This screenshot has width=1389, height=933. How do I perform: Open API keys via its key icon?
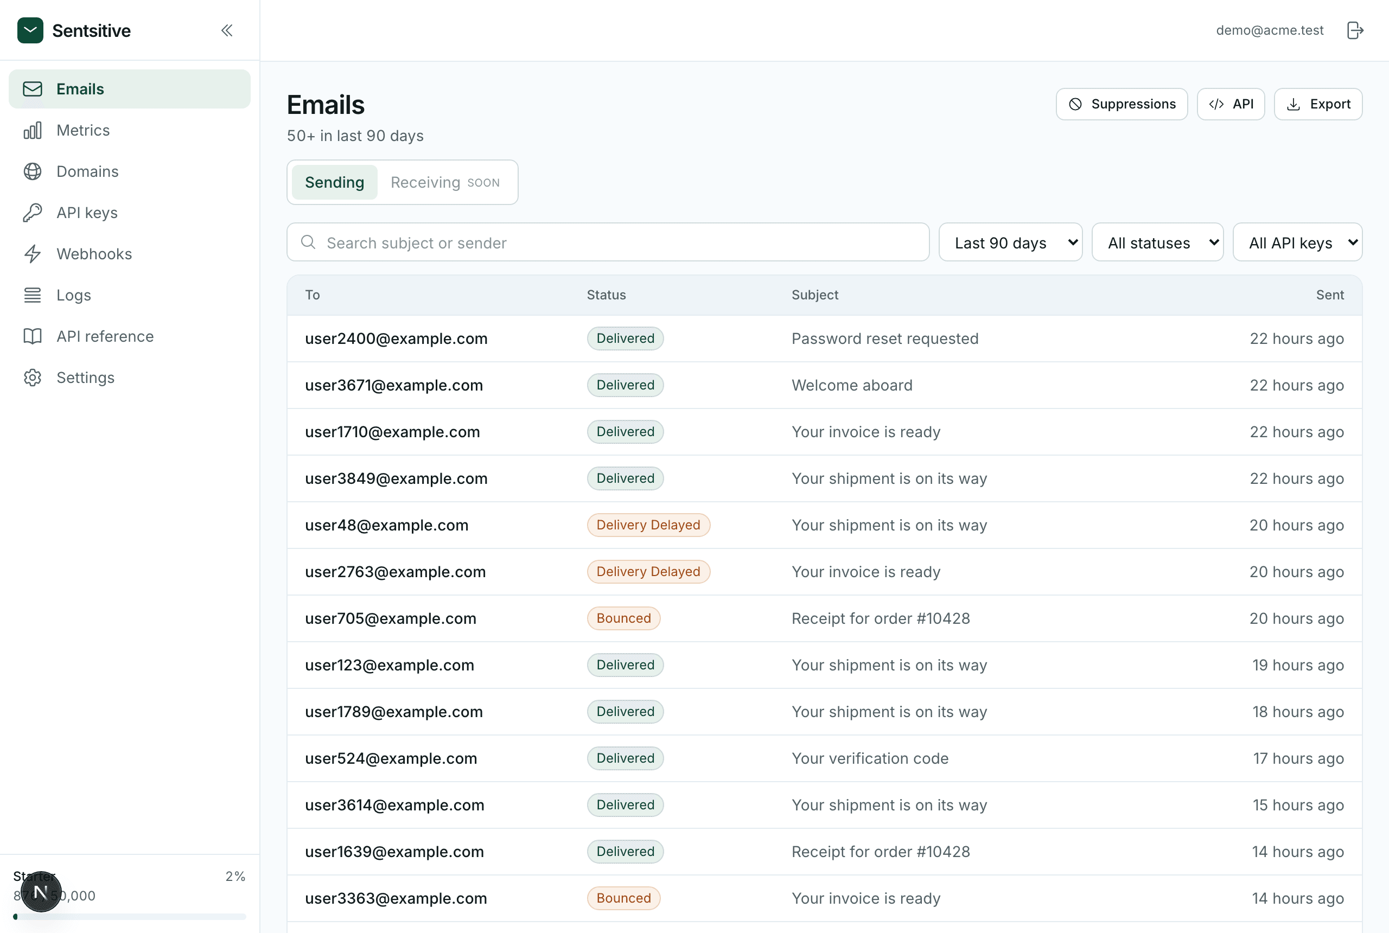click(x=33, y=213)
